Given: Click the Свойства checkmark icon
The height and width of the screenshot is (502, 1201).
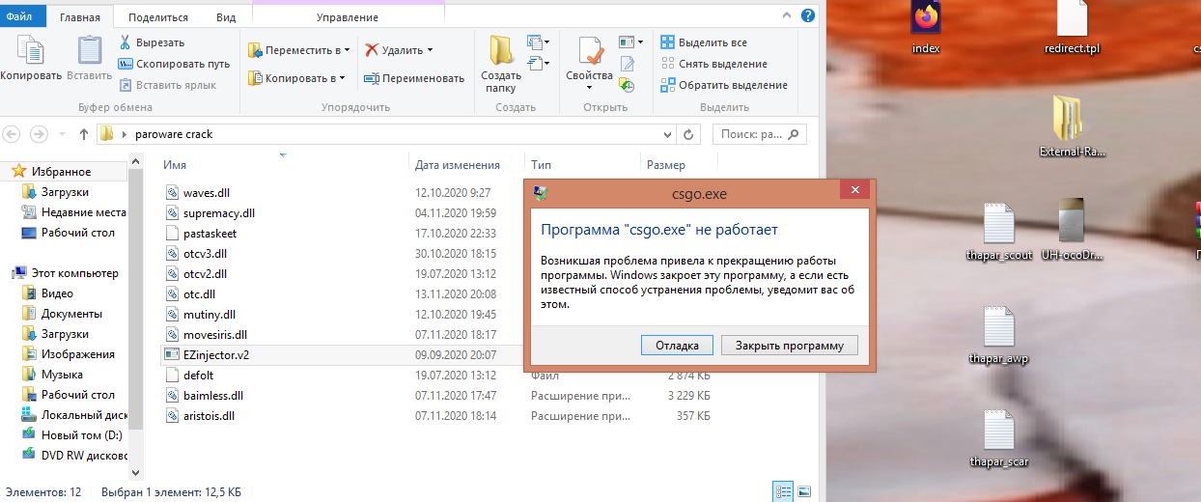Looking at the screenshot, I should point(589,51).
